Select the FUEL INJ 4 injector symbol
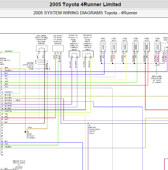The height and width of the screenshot is (170, 168). pos(125,47)
